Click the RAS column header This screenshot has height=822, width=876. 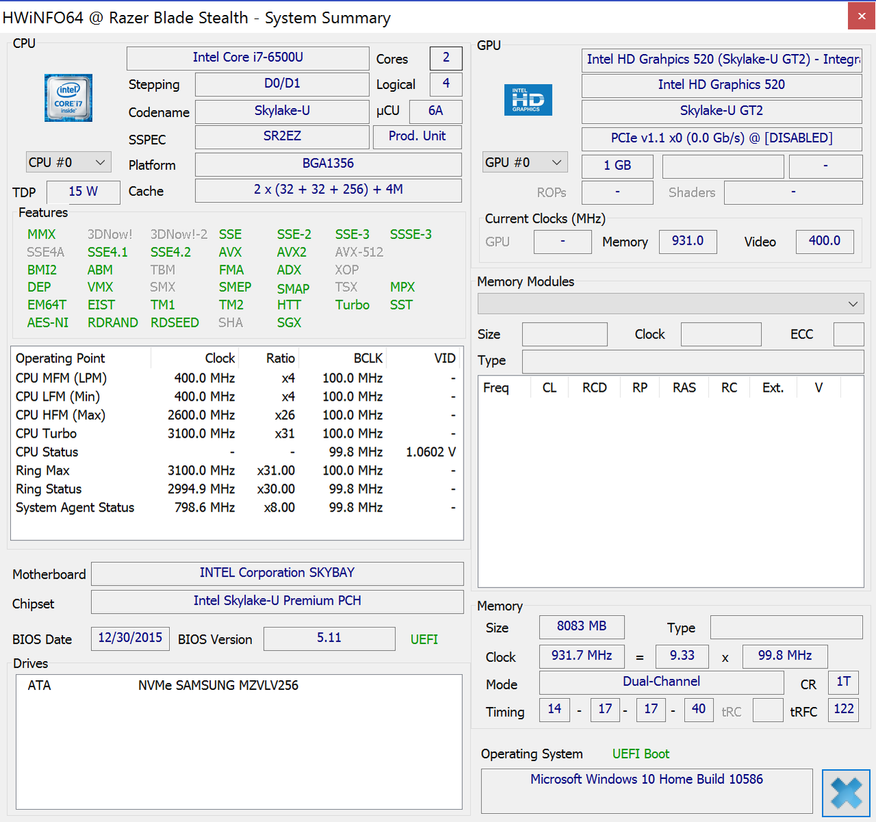click(684, 388)
